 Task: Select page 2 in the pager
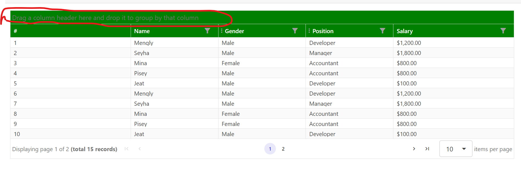click(x=283, y=149)
